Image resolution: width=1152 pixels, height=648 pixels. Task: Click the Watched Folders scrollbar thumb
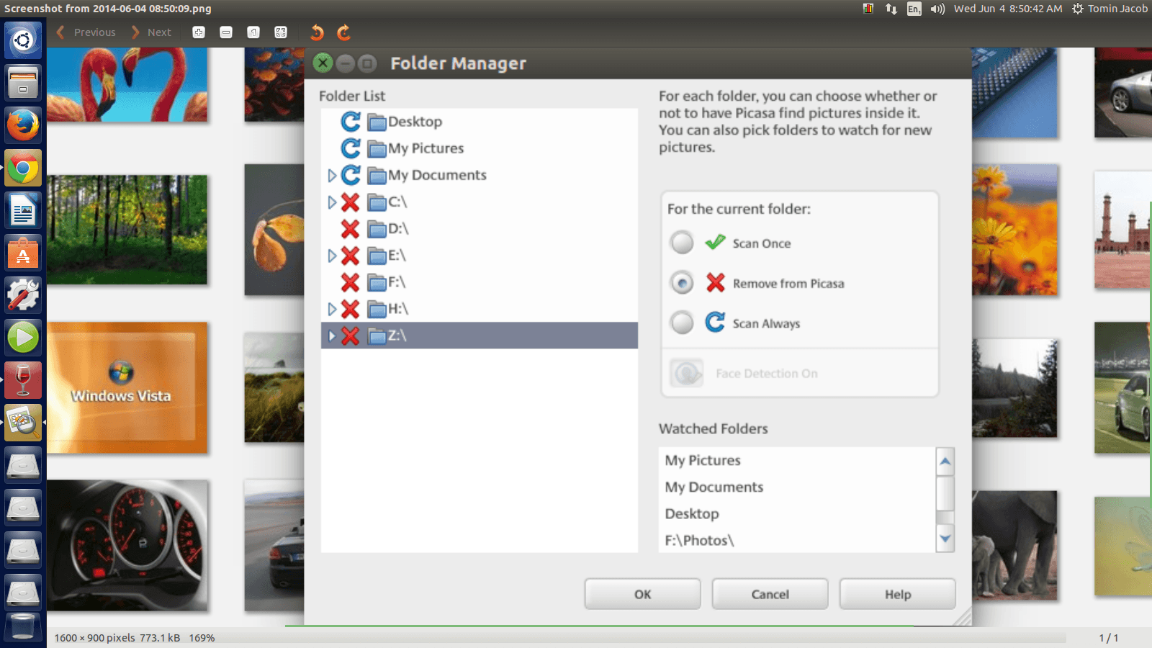pyautogui.click(x=945, y=493)
